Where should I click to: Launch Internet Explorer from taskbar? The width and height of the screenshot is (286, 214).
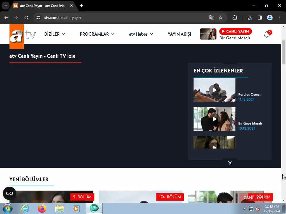click(25, 208)
